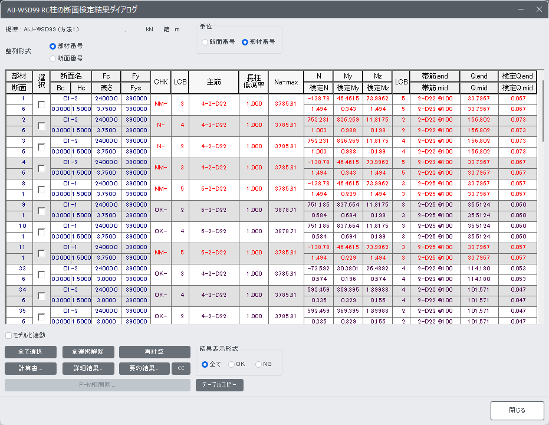Click -73.592 N value of member 33

pyautogui.click(x=318, y=269)
